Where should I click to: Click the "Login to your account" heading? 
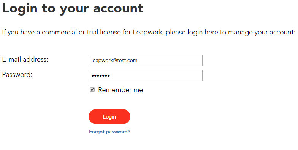point(73,8)
